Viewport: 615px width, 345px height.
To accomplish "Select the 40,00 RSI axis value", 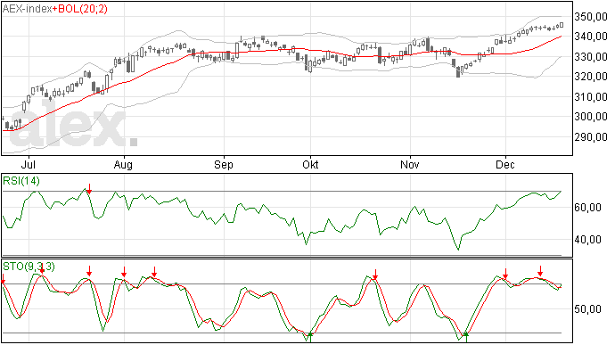I will 587,240.
